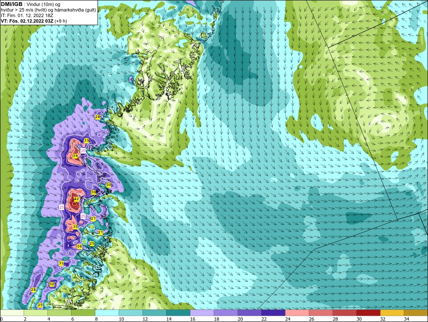Click the yellow gust label 42

coord(77,199)
